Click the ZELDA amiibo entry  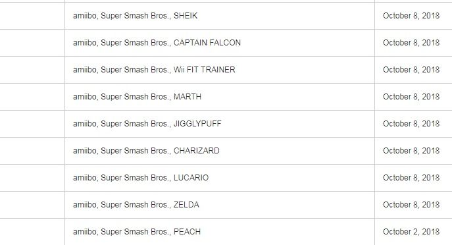136,205
